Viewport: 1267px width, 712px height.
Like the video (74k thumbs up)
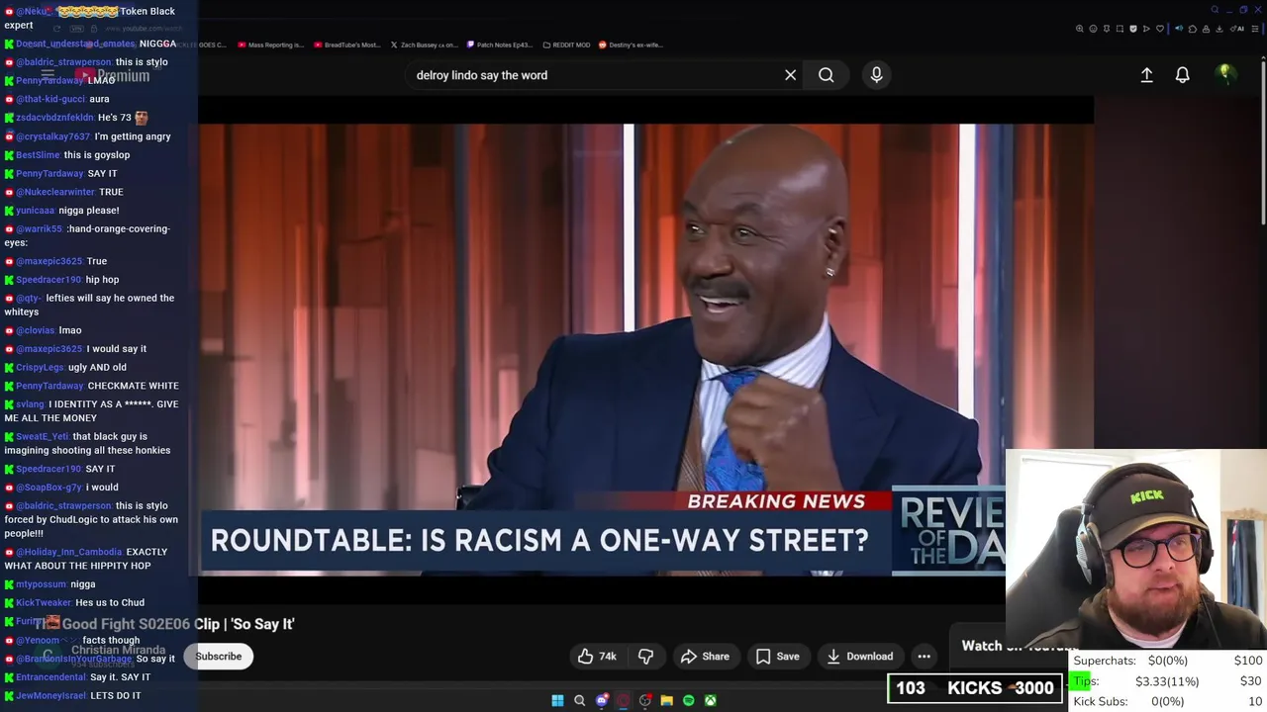(x=597, y=656)
